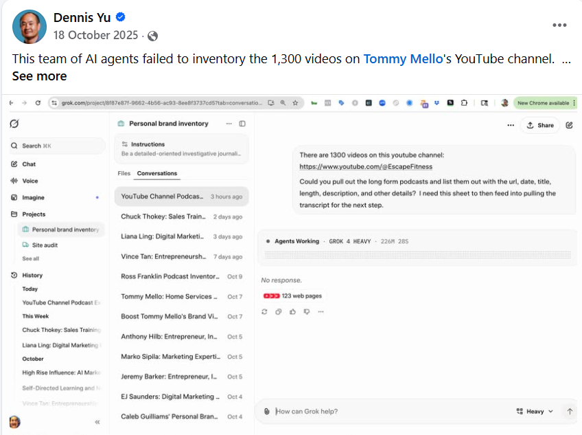
Task: Open Chuck Thokey: Sales Train... conversation
Action: pyautogui.click(x=181, y=216)
